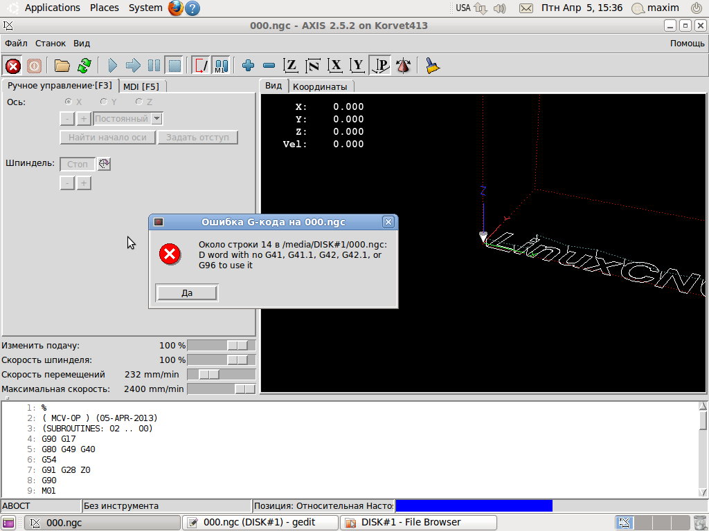
Task: Switch to X side view
Action: pos(335,66)
